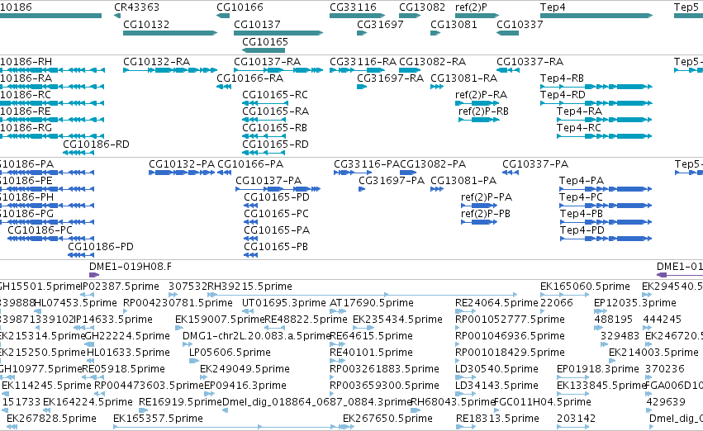Open transcript CG10165-RD

[275, 144]
